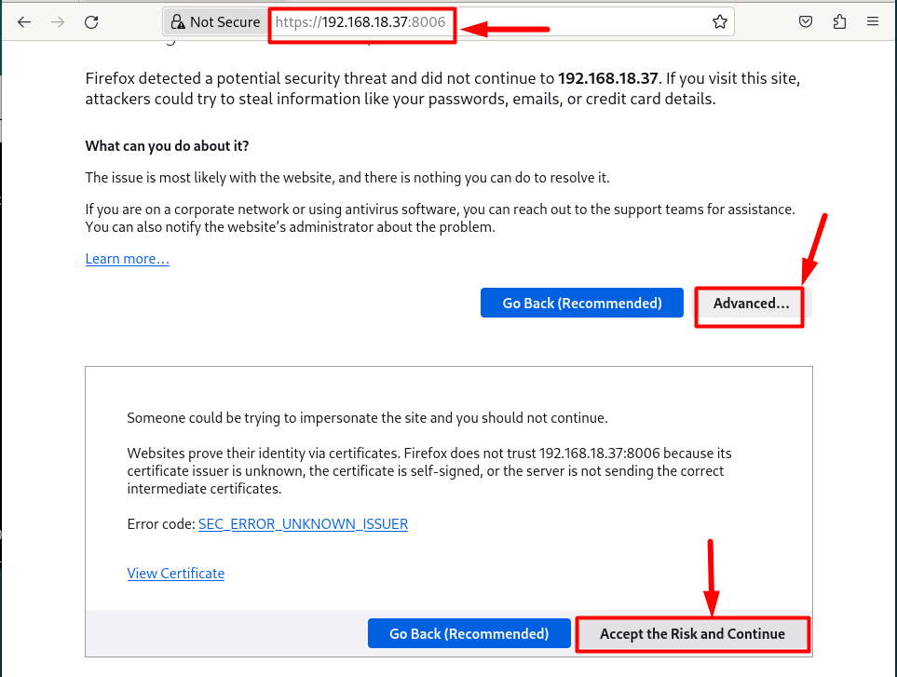The image size is (897, 677).
Task: Bookmark this page with the star icon
Action: click(720, 22)
